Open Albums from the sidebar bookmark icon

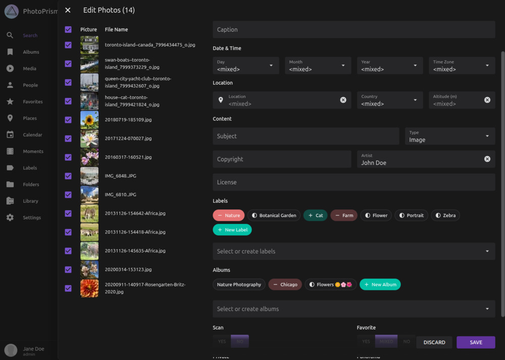click(x=10, y=52)
